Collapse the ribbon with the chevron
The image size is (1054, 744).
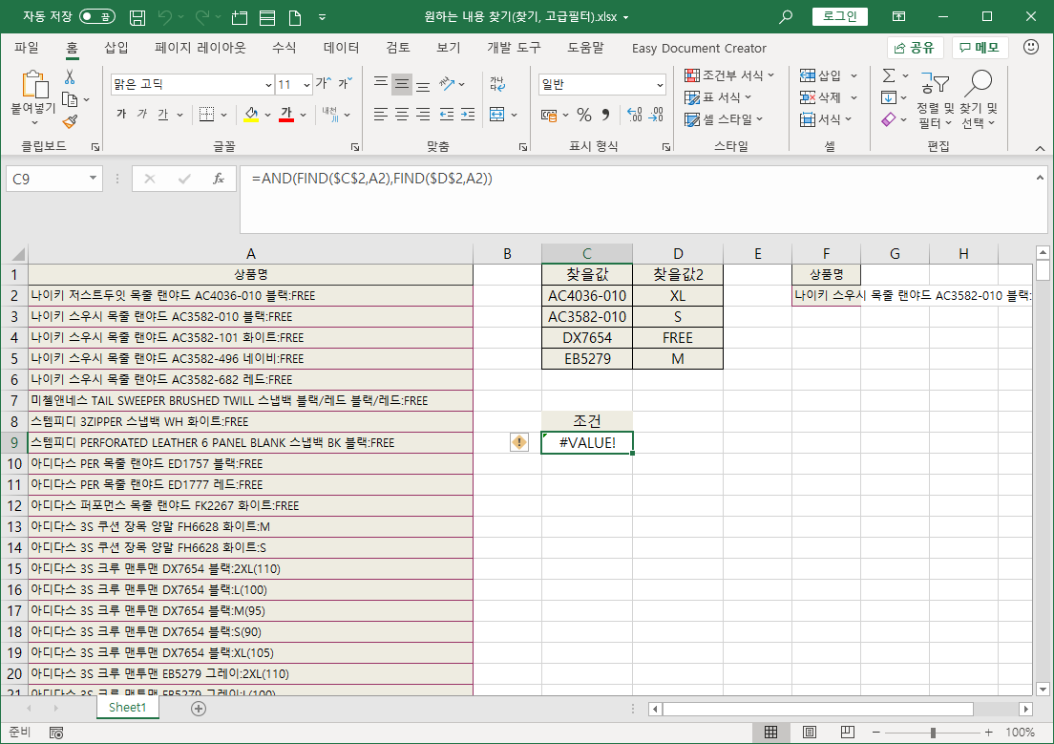coord(1040,148)
